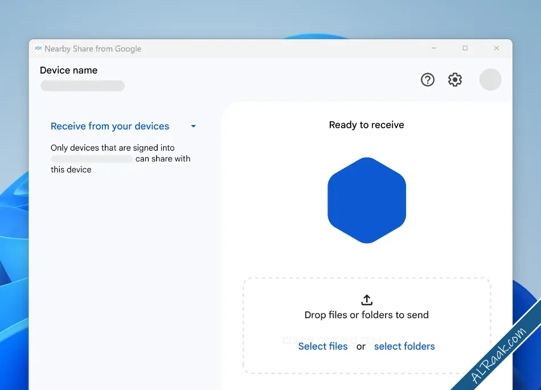Open the 'Receive from your devices' visibility selector
541x390 pixels.
pos(123,126)
